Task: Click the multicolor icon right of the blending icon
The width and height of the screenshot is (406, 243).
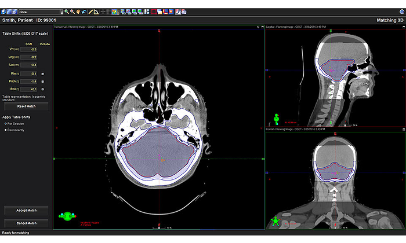Action: 123,12
